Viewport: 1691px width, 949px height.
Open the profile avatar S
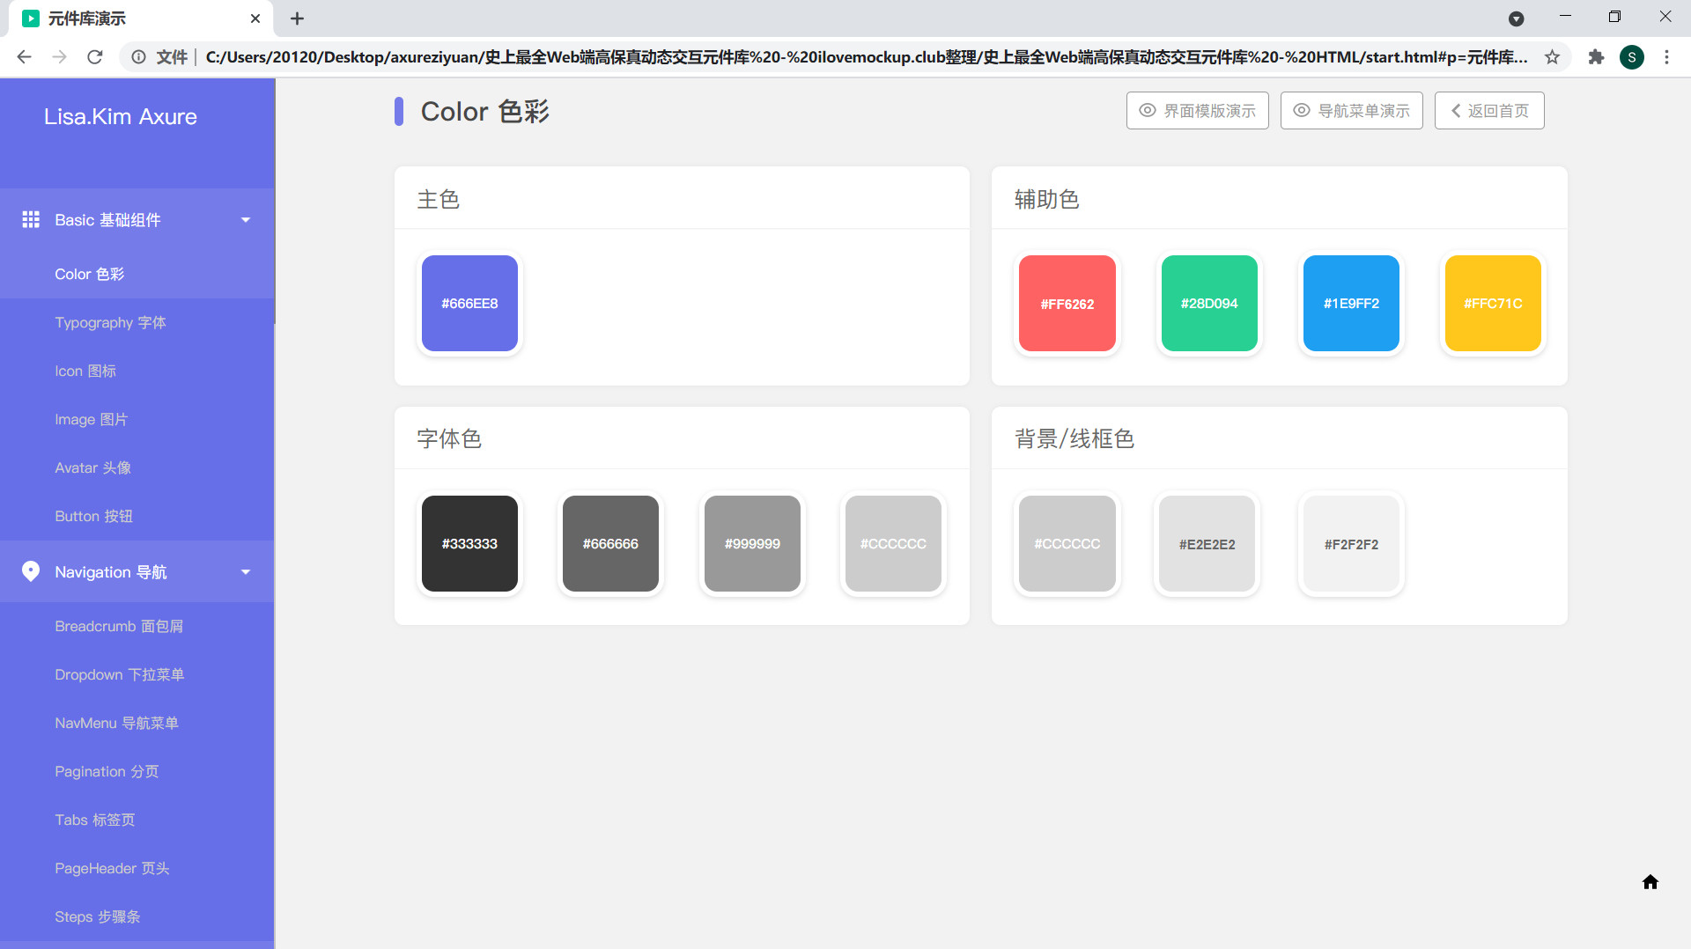pyautogui.click(x=1632, y=57)
